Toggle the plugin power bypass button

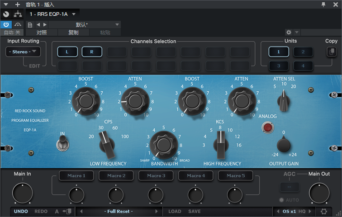(x=6, y=24)
